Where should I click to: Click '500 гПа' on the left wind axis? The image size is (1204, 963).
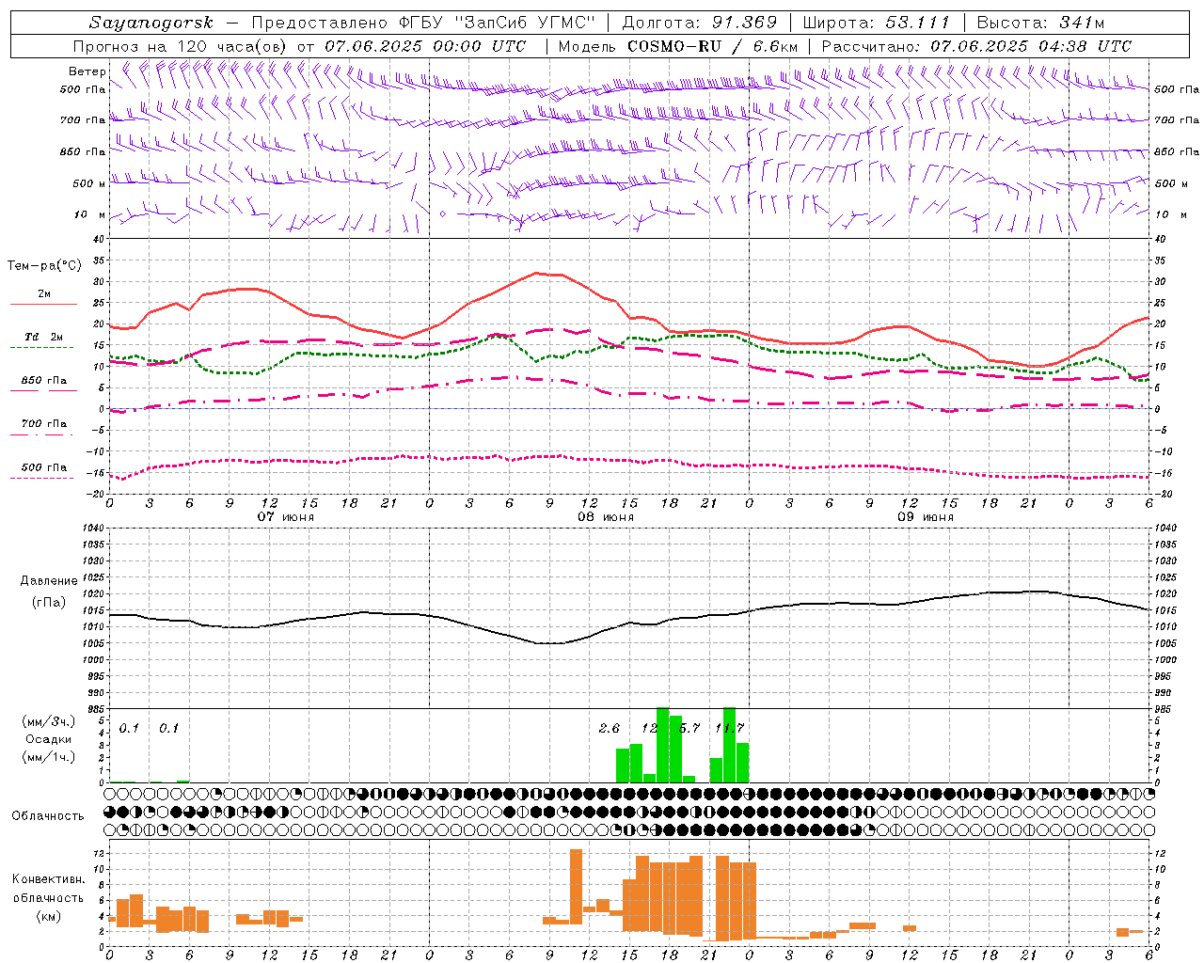(83, 90)
